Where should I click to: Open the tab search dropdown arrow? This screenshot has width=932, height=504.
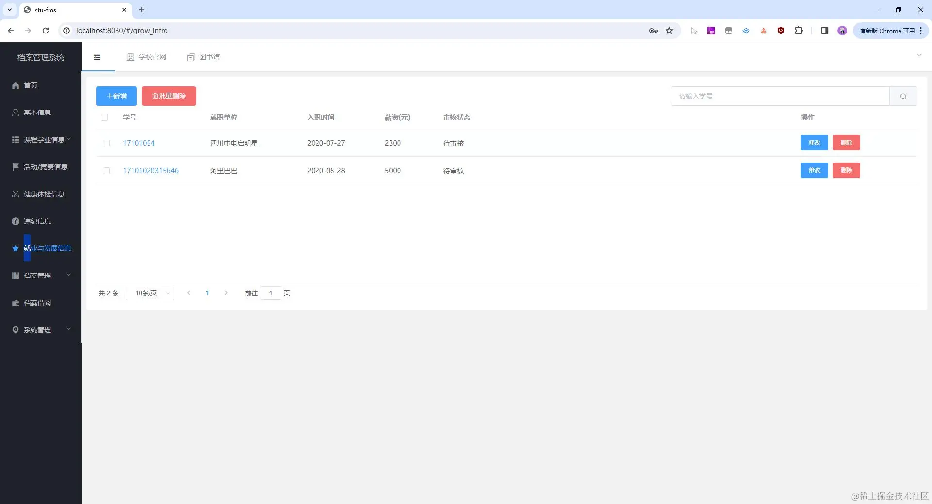click(x=9, y=10)
